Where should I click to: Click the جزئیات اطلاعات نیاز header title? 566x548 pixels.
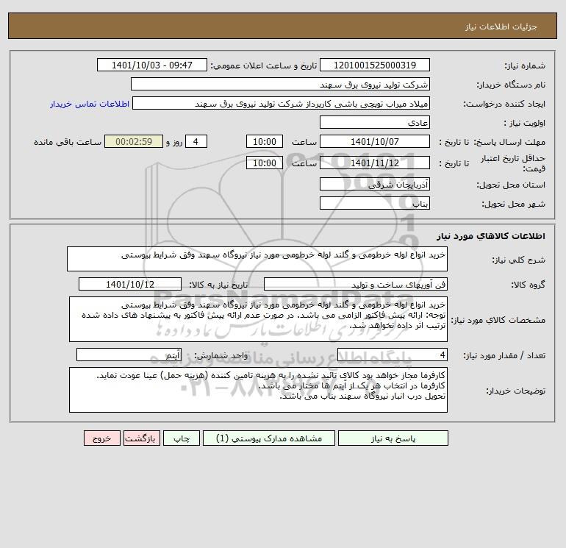pyautogui.click(x=501, y=26)
